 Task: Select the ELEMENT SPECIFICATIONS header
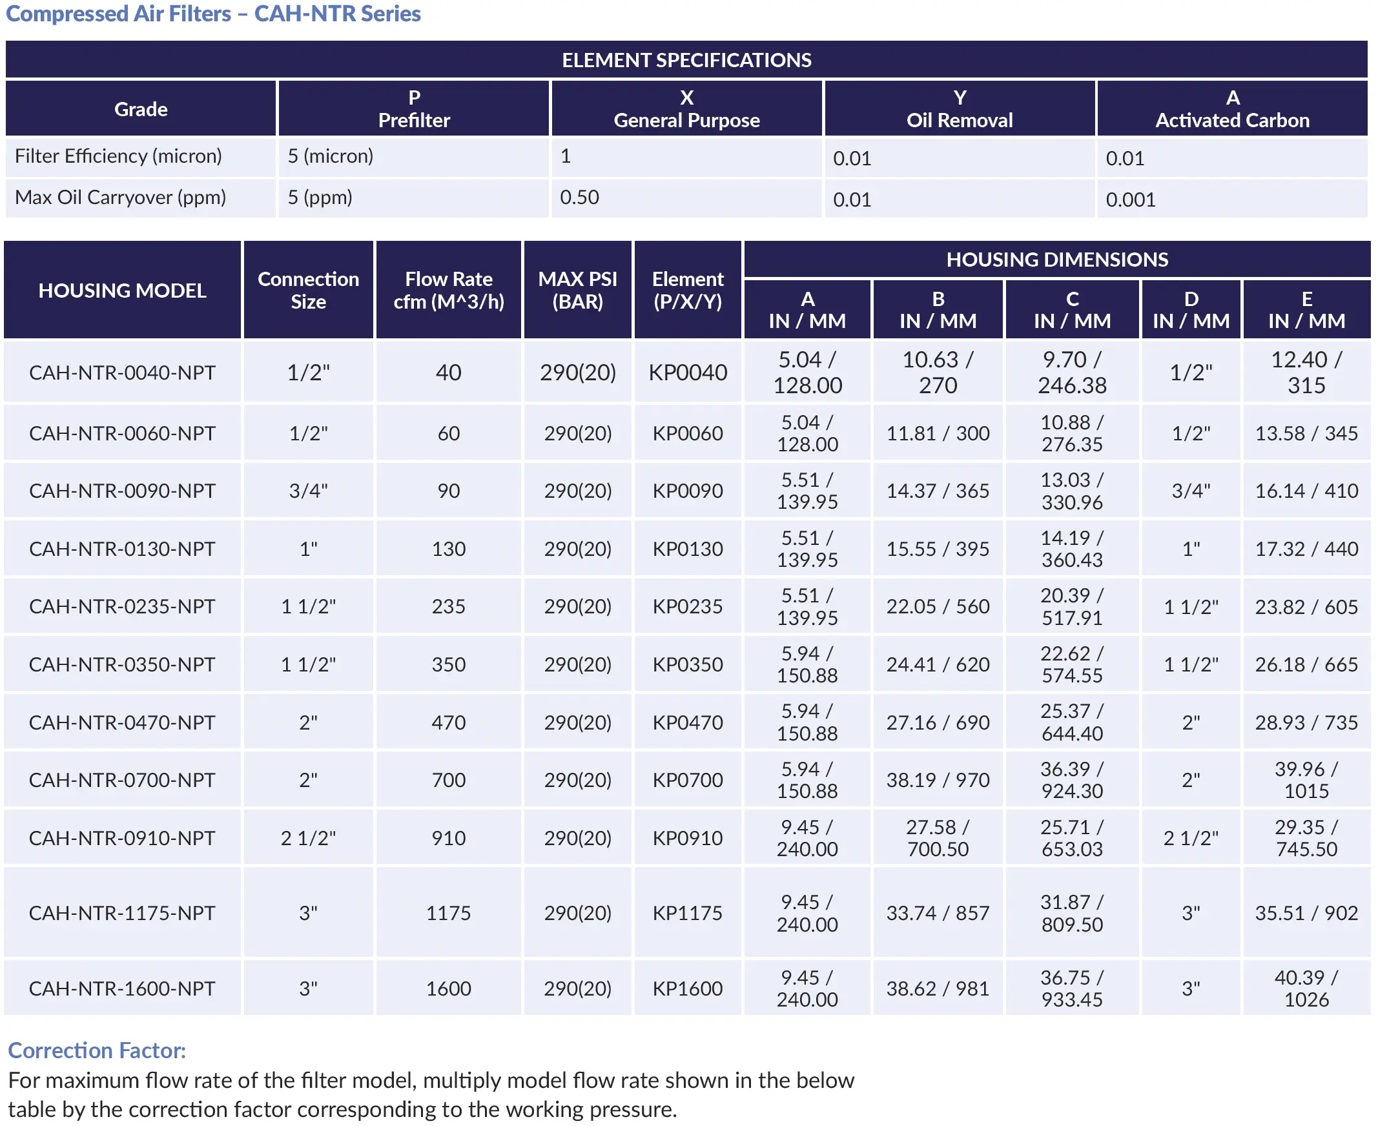point(688,59)
